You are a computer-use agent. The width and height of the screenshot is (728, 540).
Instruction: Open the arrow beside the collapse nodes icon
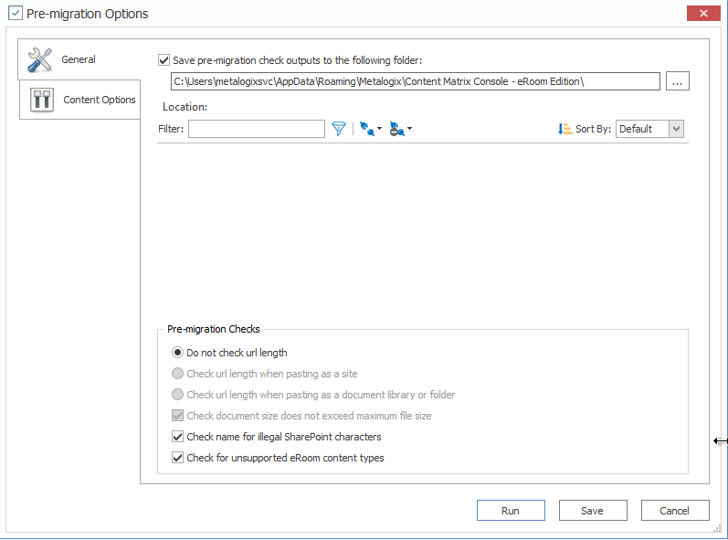[410, 129]
